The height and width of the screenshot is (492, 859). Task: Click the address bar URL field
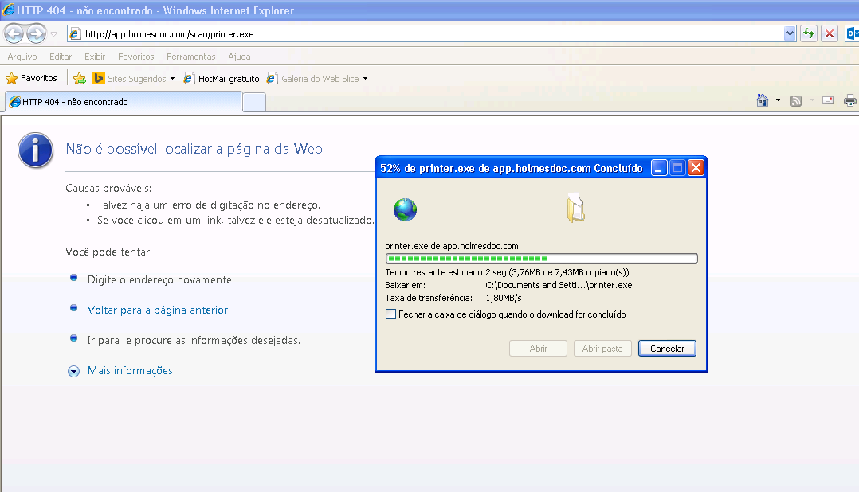coord(433,34)
